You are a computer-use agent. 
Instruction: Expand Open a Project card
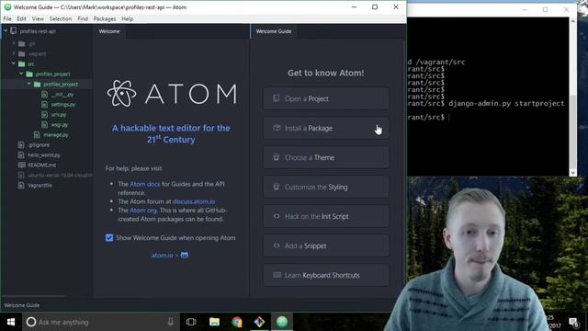[326, 98]
